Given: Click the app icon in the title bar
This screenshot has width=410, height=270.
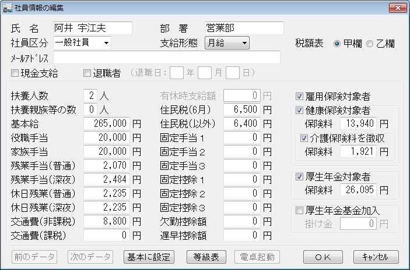Looking at the screenshot, I should 8,8.
